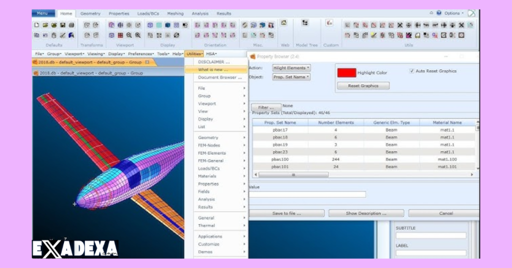Click the zoom out magnifier icon
The height and width of the screenshot is (268, 512).
coord(129,35)
